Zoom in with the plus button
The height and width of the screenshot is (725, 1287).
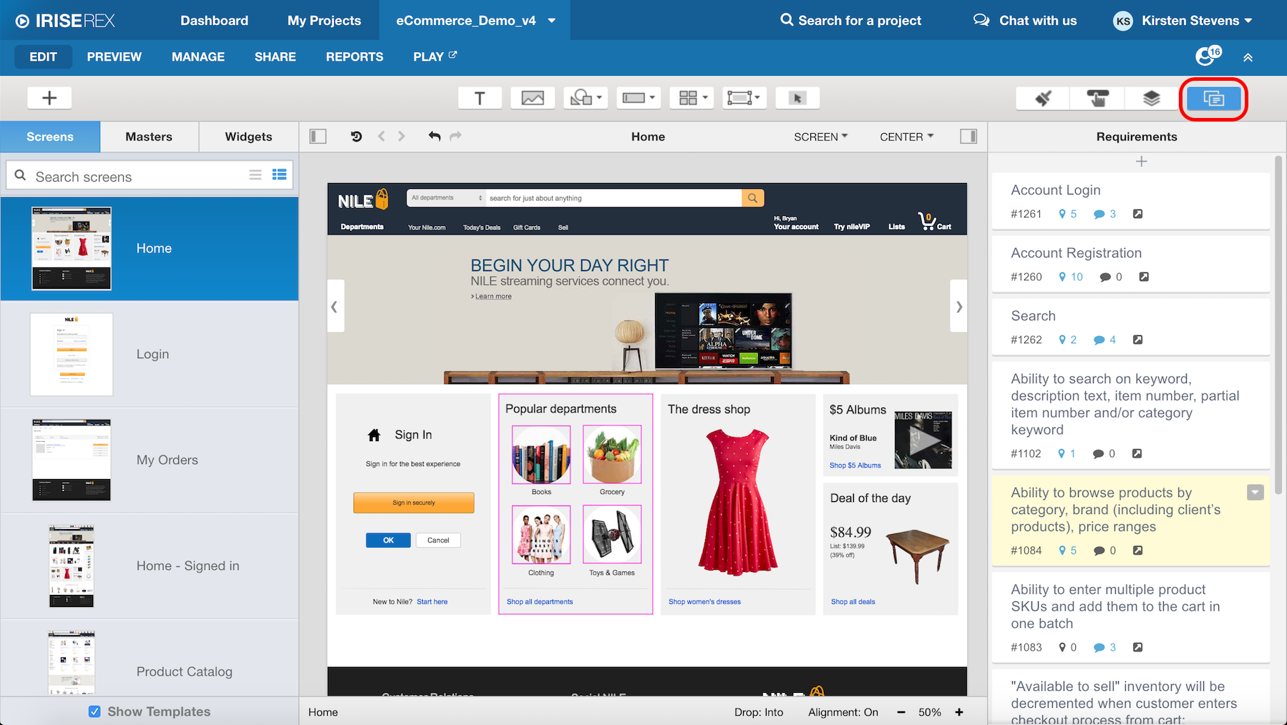click(x=959, y=712)
